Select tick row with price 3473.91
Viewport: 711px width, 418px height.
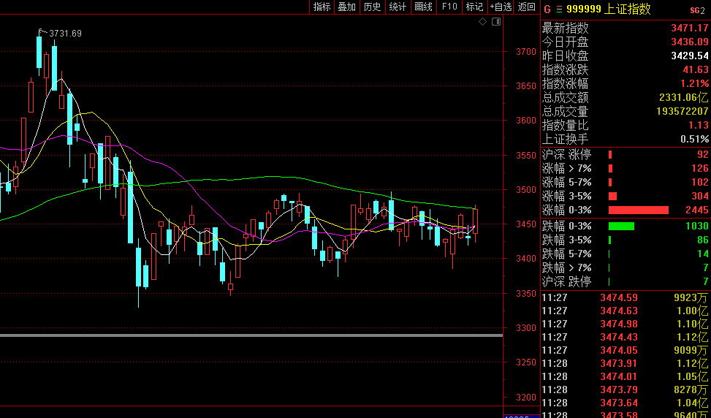pyautogui.click(x=625, y=364)
